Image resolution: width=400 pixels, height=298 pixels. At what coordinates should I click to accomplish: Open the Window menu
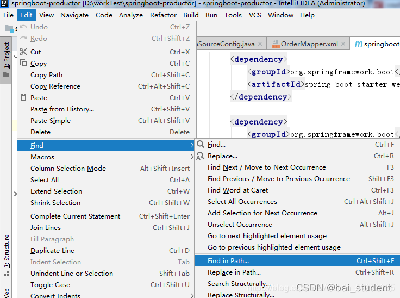coord(280,15)
